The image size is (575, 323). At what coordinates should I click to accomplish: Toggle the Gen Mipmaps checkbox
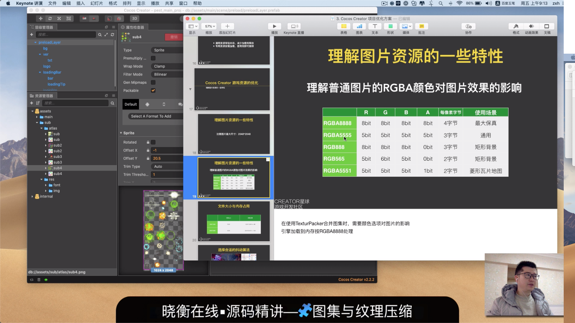[x=153, y=82]
